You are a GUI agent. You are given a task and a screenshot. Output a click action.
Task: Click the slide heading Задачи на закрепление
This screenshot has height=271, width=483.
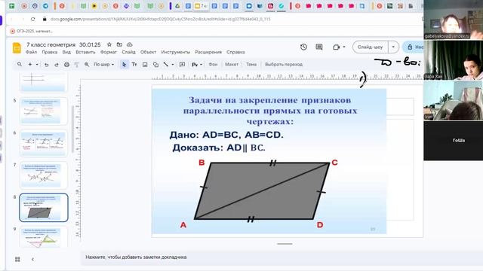[269, 111]
